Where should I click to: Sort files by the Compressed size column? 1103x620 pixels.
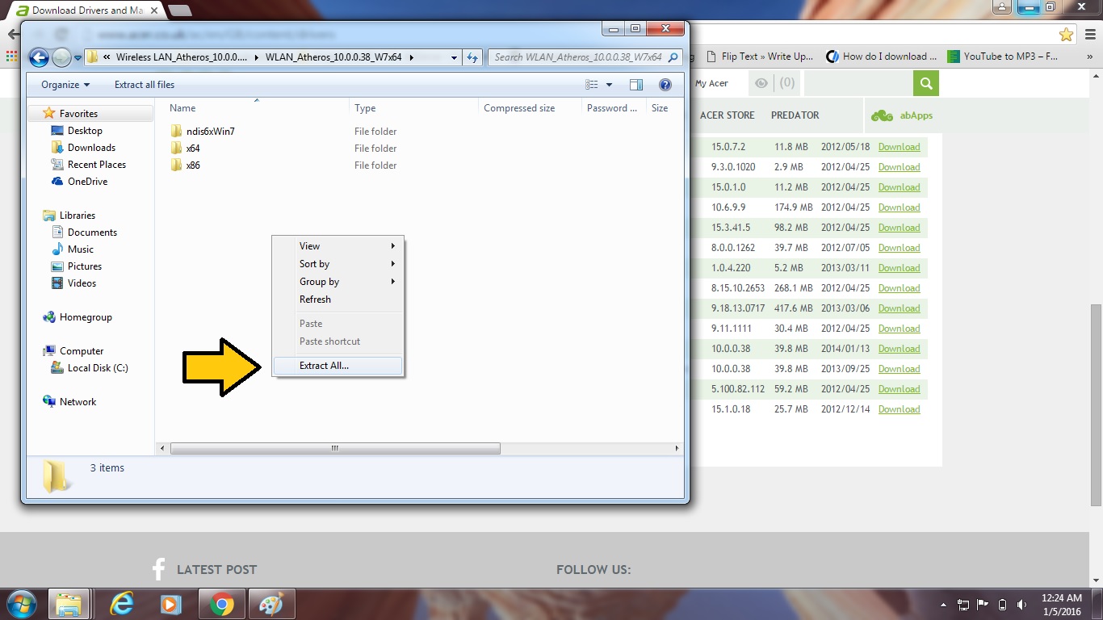(529, 108)
